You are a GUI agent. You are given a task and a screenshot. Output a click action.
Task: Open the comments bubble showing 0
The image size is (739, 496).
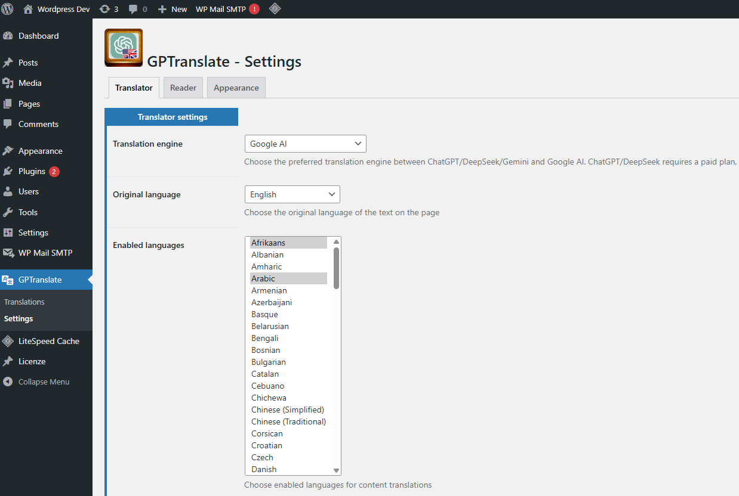point(138,9)
